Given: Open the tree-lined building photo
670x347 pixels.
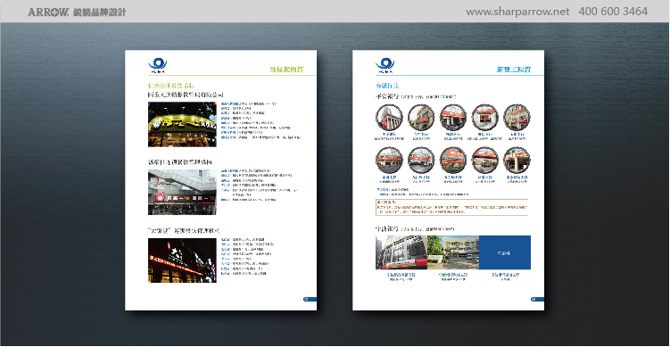Looking at the screenshot, I should click(453, 252).
